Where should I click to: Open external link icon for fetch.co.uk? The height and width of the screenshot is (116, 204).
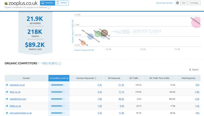coord(7,92)
